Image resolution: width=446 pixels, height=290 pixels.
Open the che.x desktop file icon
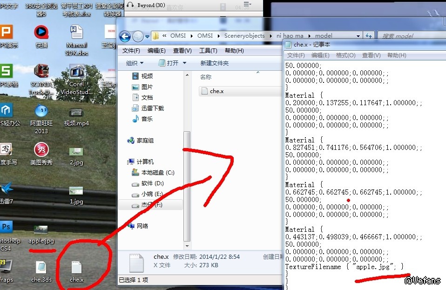click(76, 271)
